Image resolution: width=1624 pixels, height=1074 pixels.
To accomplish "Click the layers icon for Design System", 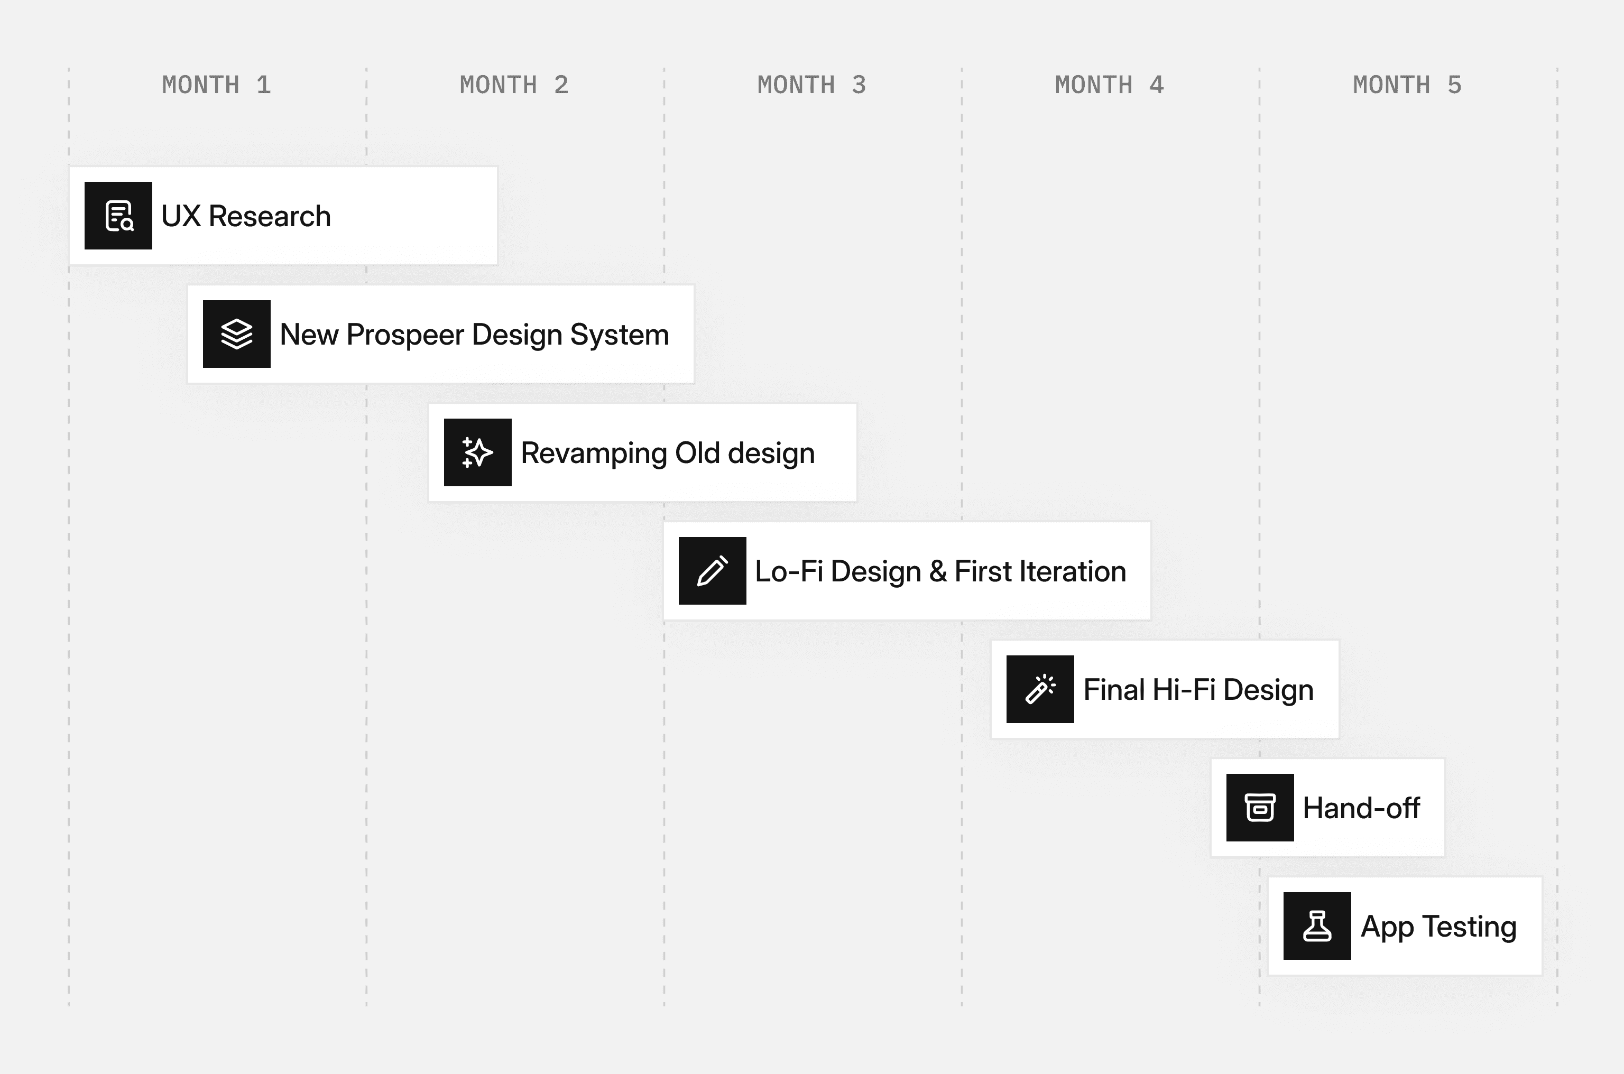I will (237, 334).
